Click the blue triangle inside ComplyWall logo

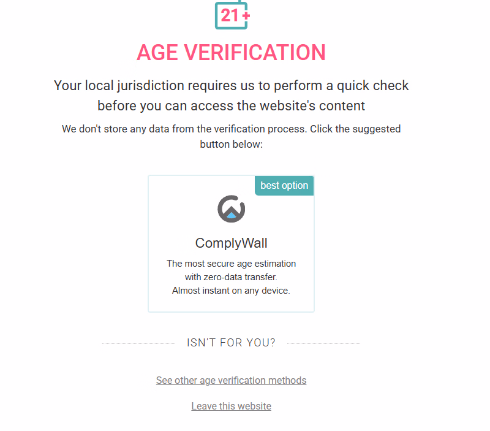pos(232,215)
